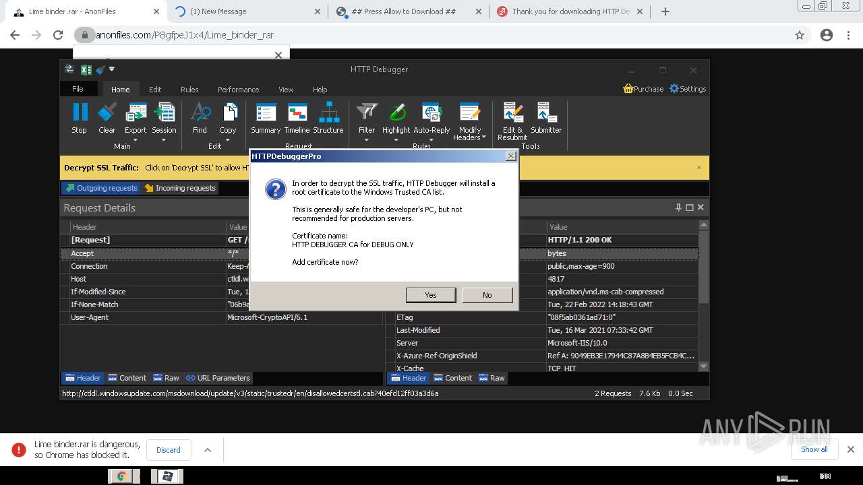Image resolution: width=863 pixels, height=485 pixels.
Task: Expand the Auto-Reply dropdown arrow
Action: pyautogui.click(x=431, y=140)
